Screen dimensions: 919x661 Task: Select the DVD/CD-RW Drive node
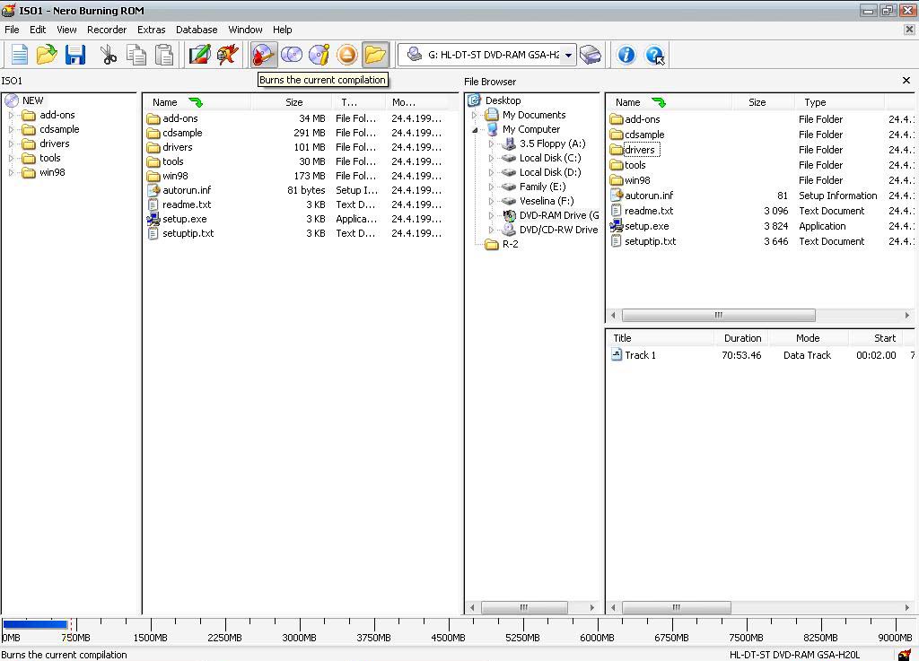(x=558, y=230)
